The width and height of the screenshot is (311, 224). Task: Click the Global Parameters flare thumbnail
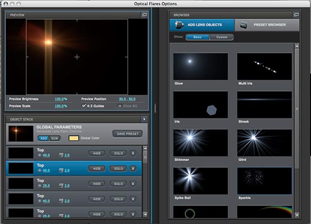click(21, 134)
